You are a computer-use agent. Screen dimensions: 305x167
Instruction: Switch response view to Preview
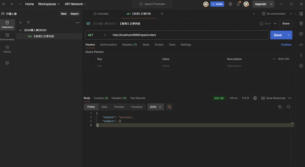point(119,107)
